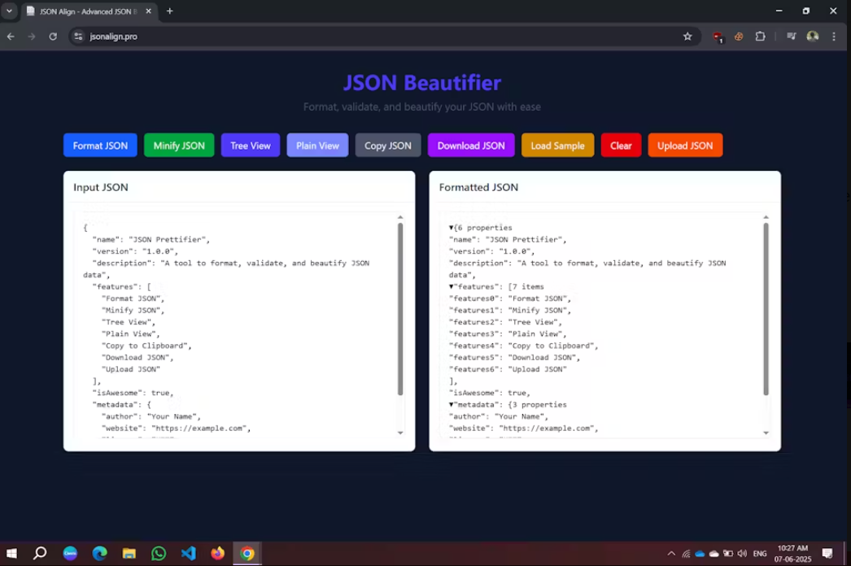The image size is (851, 566).
Task: Click the "isAwesome": true row in Formatted JSON
Action: click(x=490, y=393)
